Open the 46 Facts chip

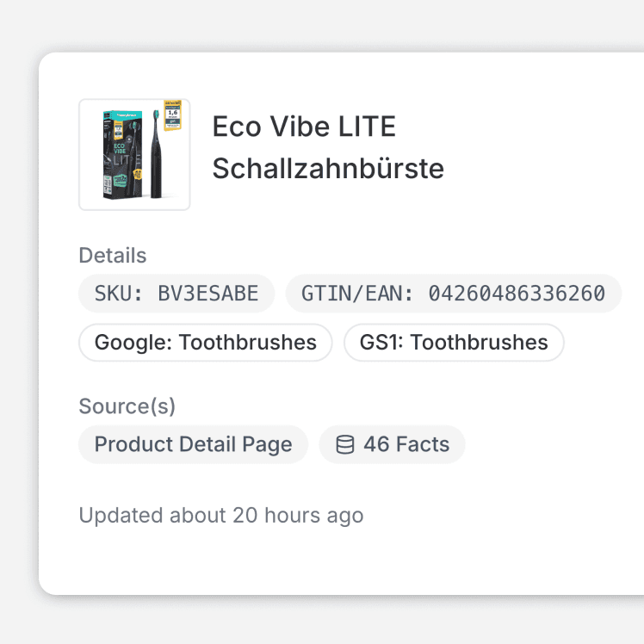point(393,444)
